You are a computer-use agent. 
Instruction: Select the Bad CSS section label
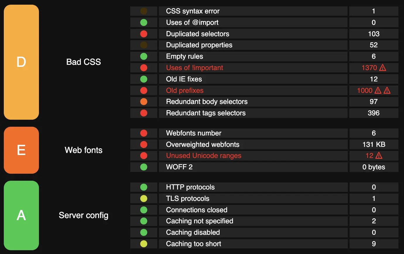pos(83,62)
